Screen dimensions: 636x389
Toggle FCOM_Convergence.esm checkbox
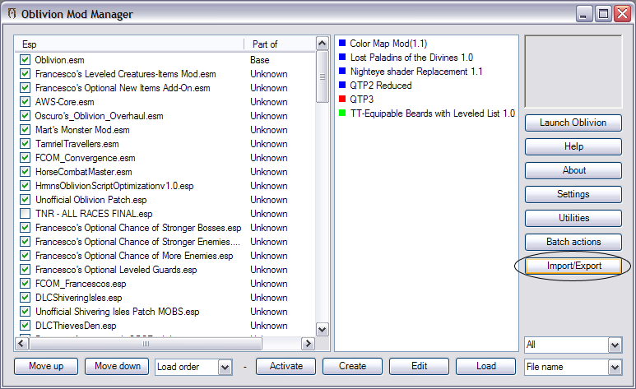[26, 158]
